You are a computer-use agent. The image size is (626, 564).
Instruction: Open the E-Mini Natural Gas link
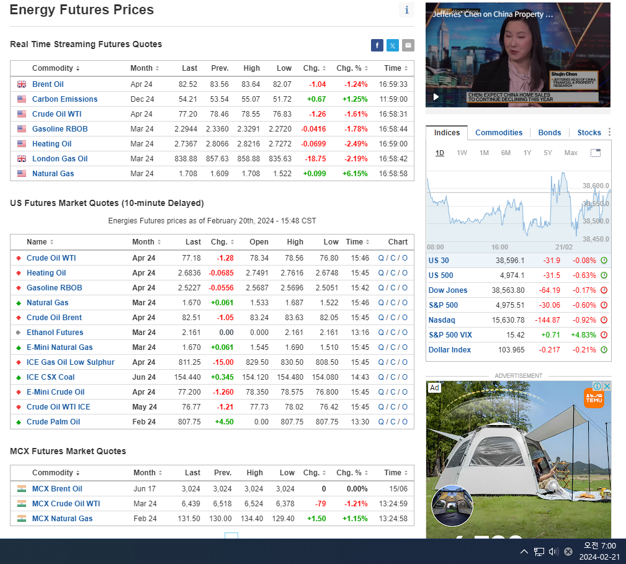click(x=60, y=347)
